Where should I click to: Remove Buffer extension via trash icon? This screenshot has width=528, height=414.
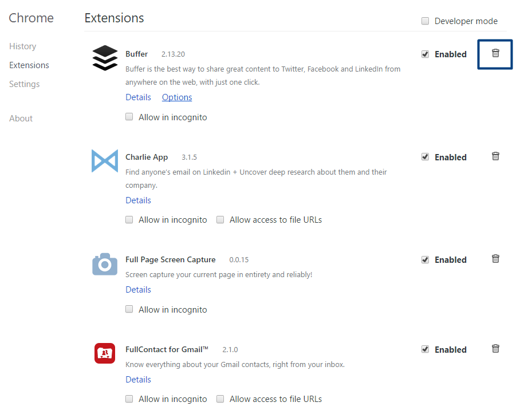click(495, 53)
